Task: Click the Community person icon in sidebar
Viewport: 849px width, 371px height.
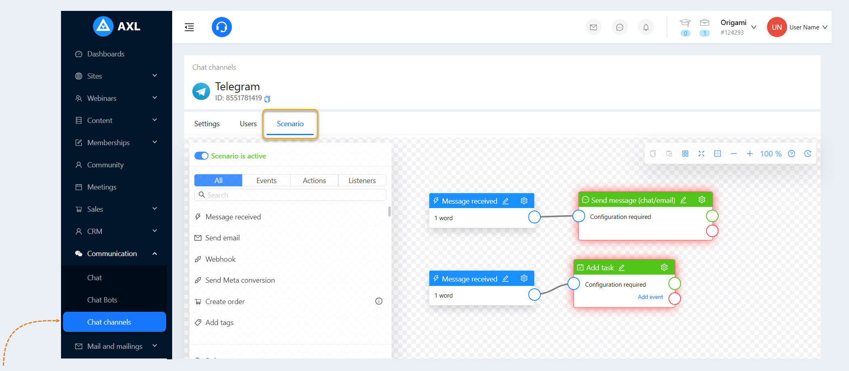Action: (79, 165)
